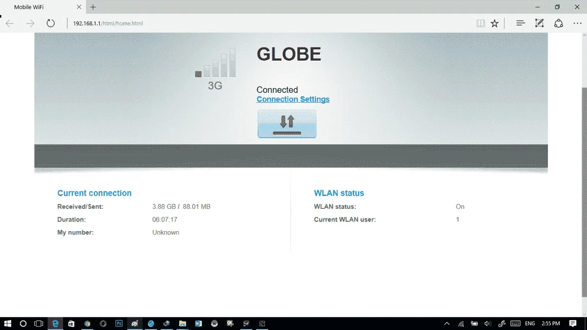
Task: Click the Edge icon in taskbar
Action: (55, 324)
